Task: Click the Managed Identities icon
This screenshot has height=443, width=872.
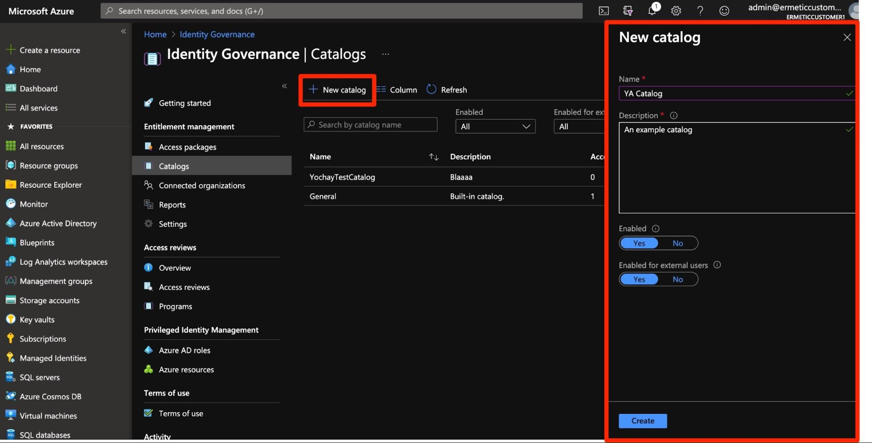Action: (x=10, y=358)
